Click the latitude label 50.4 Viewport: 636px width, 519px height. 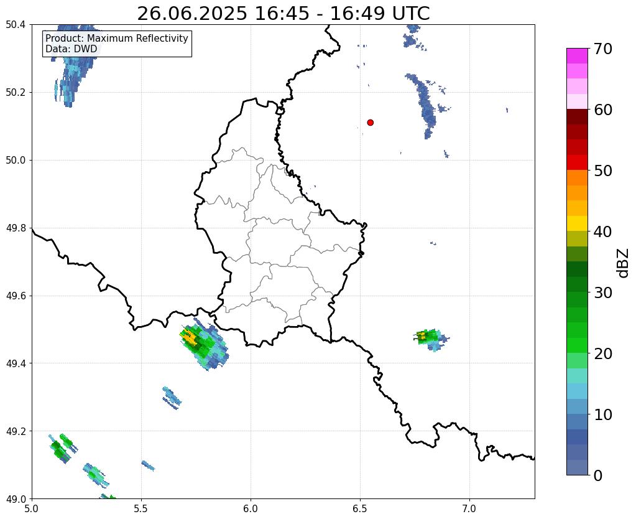pyautogui.click(x=16, y=25)
